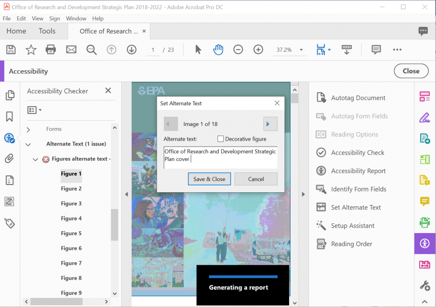Run Autotag Document
436x307 pixels.
pos(358,97)
